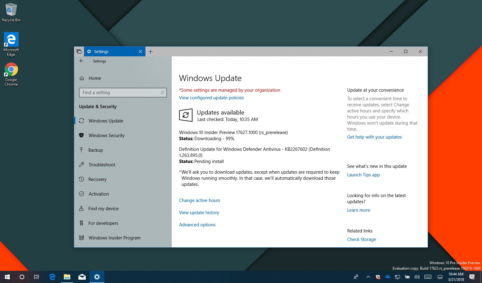The height and width of the screenshot is (283, 482).
Task: Open Check Storage link
Action: (x=361, y=239)
